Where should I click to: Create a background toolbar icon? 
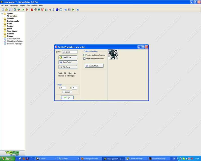point(39,10)
